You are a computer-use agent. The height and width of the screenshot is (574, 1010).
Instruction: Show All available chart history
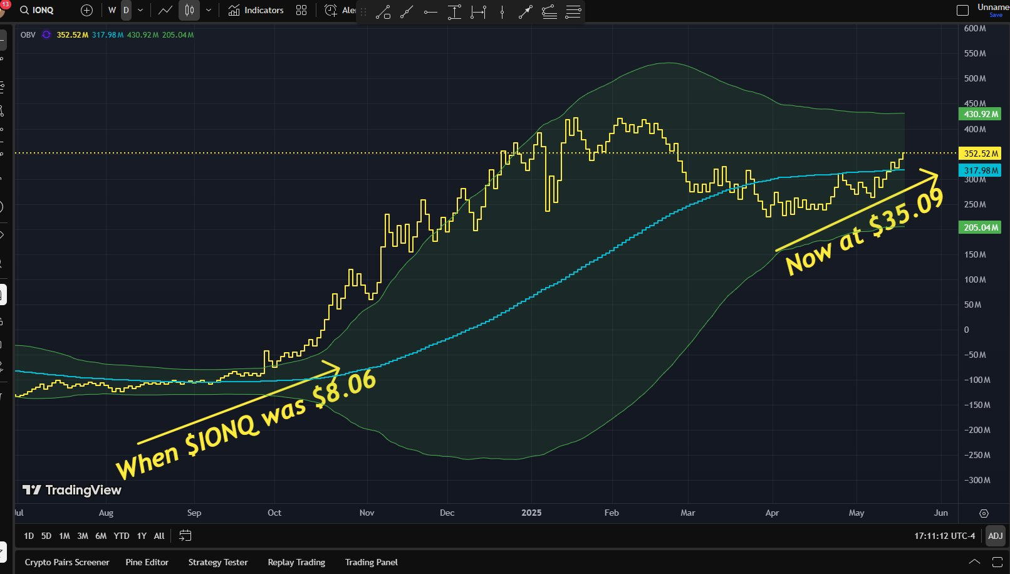[159, 536]
